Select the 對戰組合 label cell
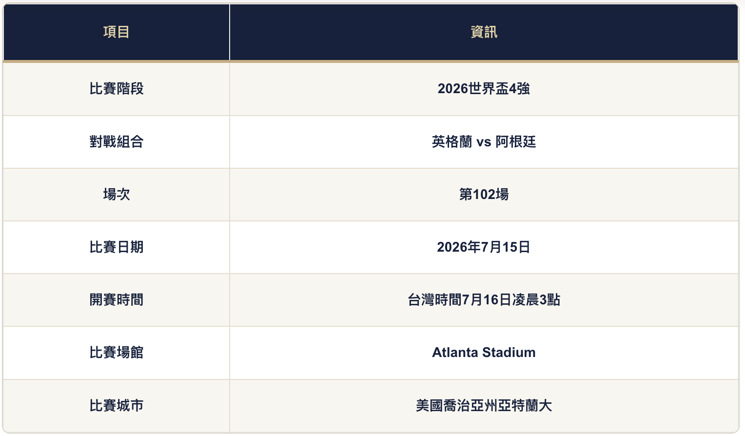 (x=116, y=142)
